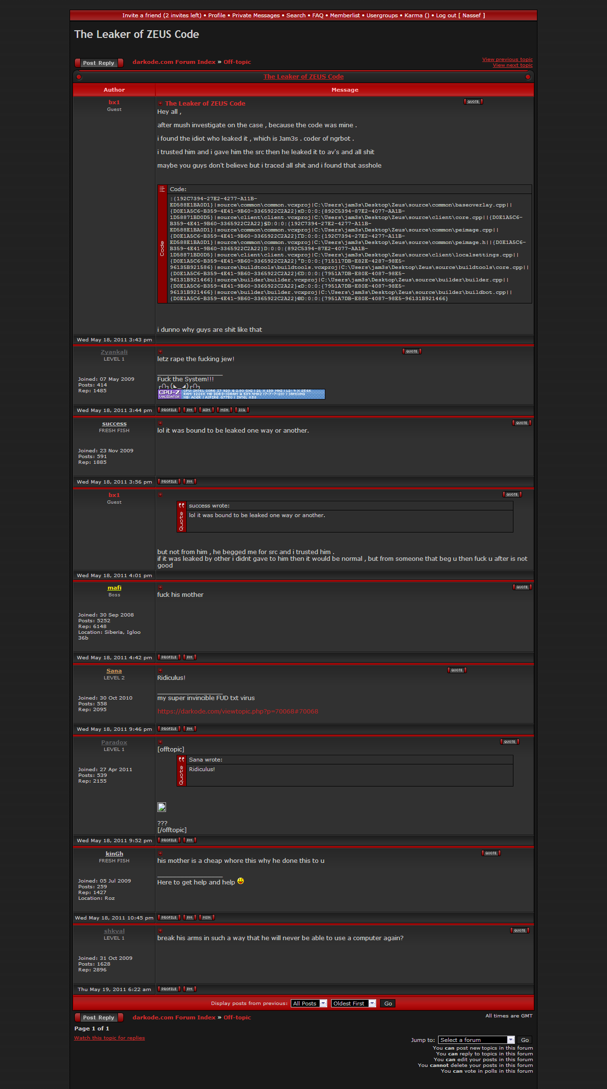Hit the Quote icon on the first bx1 post
This screenshot has width=607, height=1089.
coord(473,102)
